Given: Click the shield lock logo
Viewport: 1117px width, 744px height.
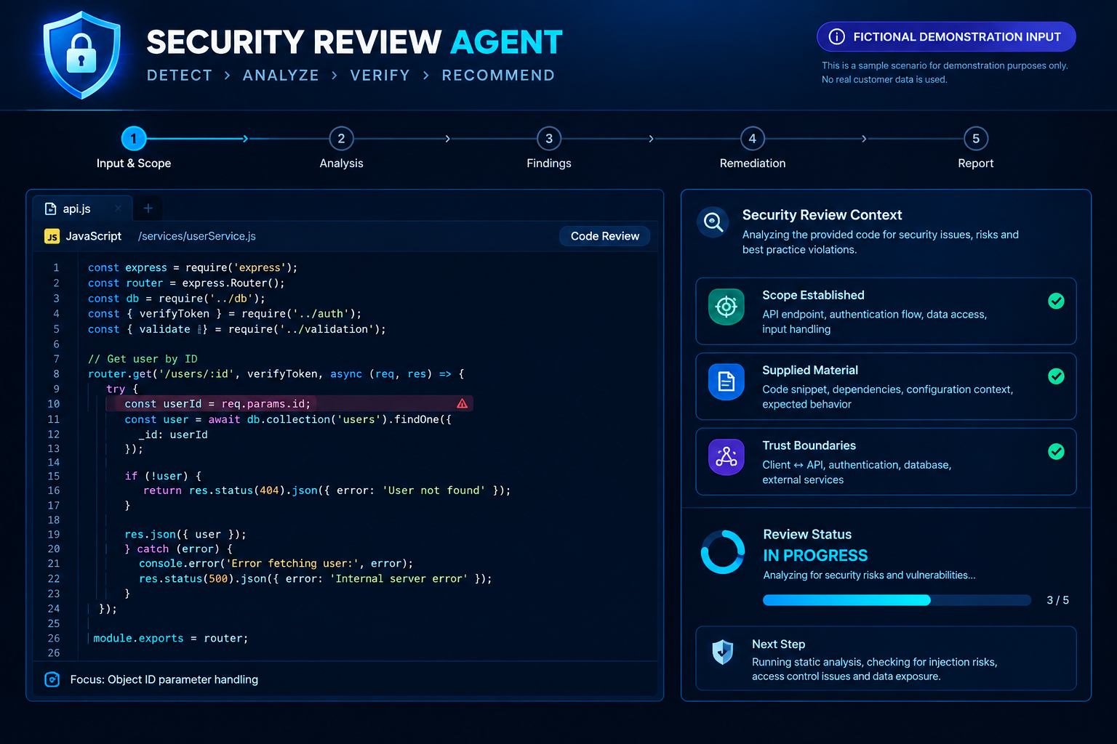Looking at the screenshot, I should click(81, 54).
